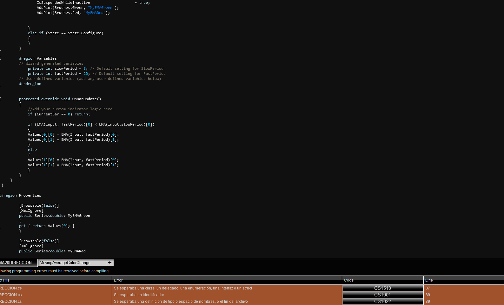Viewport: 504px width, 305px height.
Task: Click the file name cell in the CS1001 row
Action: [x=56, y=295]
